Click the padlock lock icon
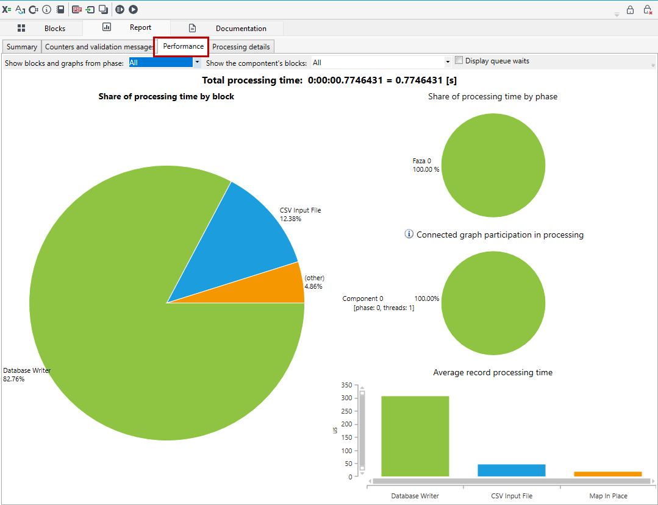The image size is (658, 505). coord(631,10)
